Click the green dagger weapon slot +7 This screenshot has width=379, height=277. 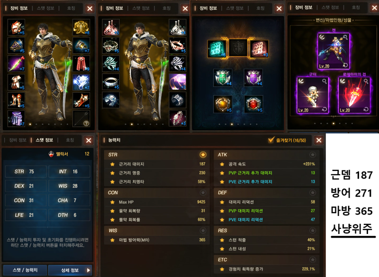coord(16,63)
